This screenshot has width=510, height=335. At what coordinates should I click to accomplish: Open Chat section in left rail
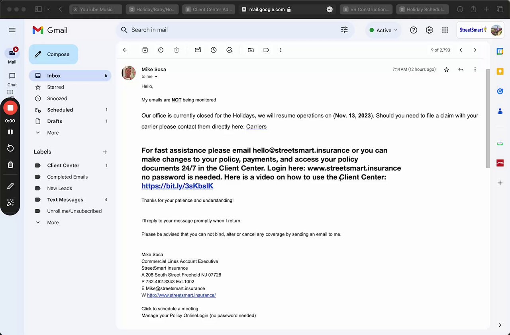(x=12, y=79)
